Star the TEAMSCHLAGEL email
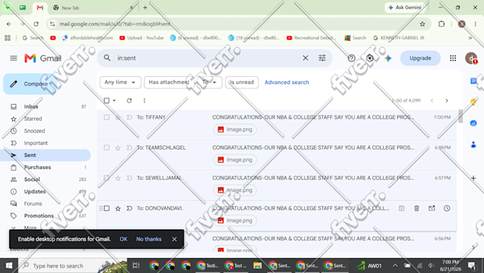 (118, 148)
